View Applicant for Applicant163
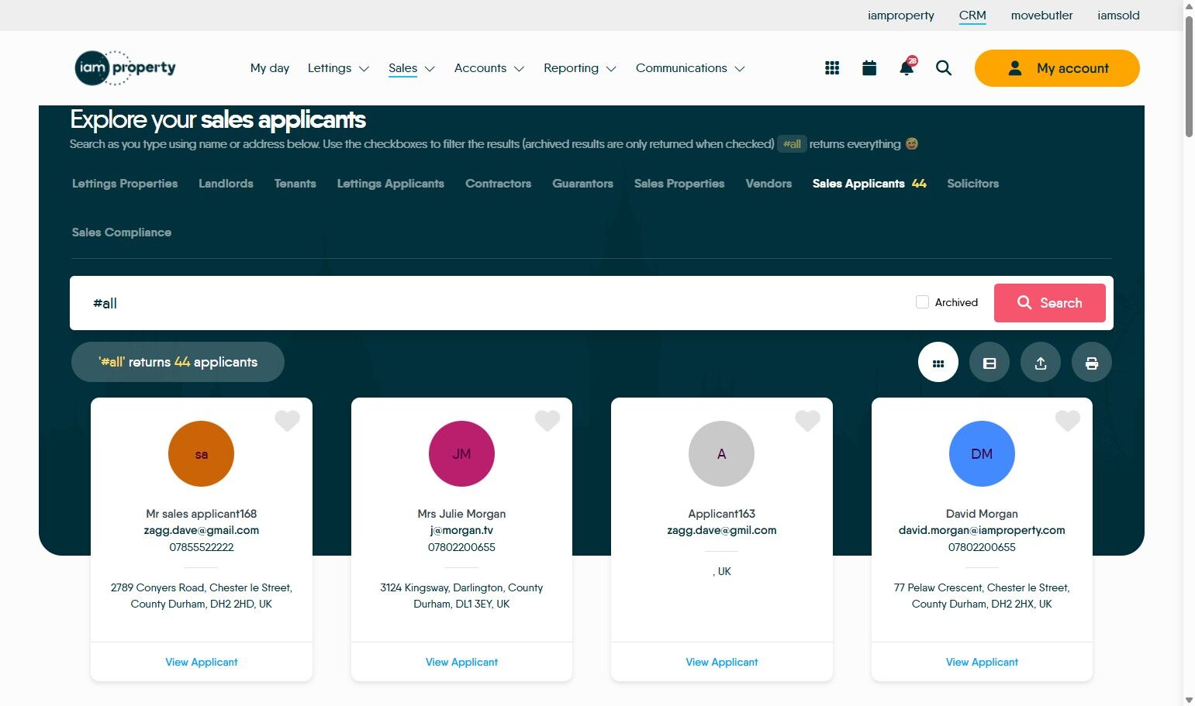The image size is (1195, 706). tap(722, 662)
